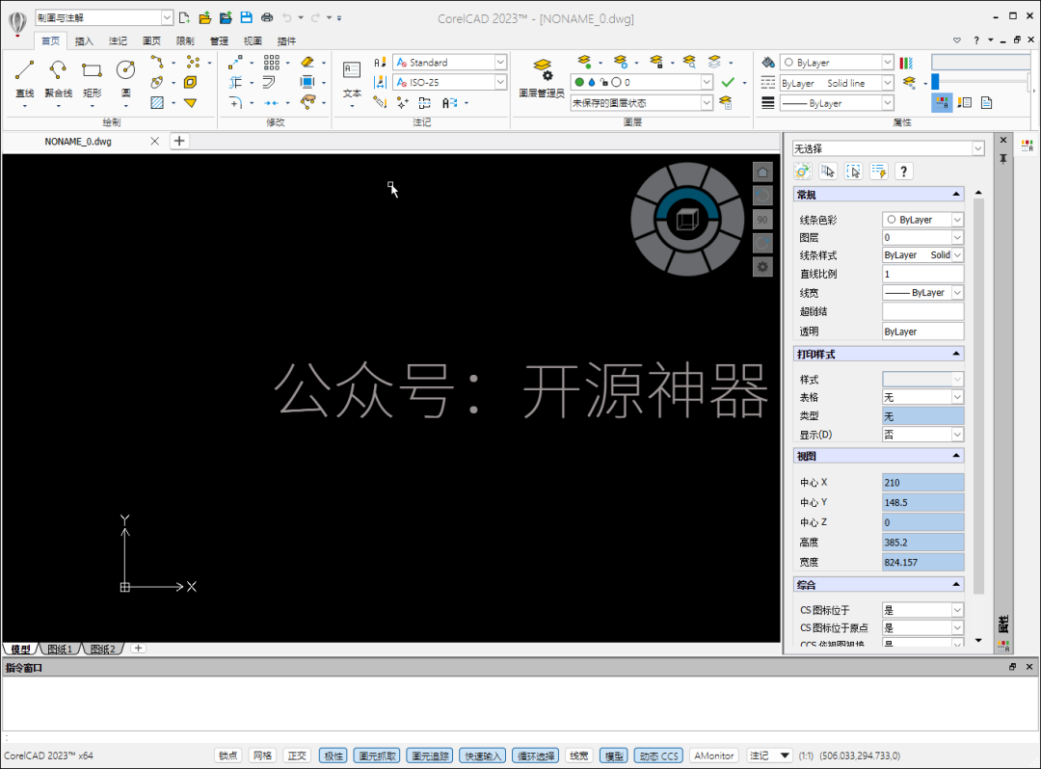
Task: Switch to the 图纸2 sheet tab
Action: point(103,649)
